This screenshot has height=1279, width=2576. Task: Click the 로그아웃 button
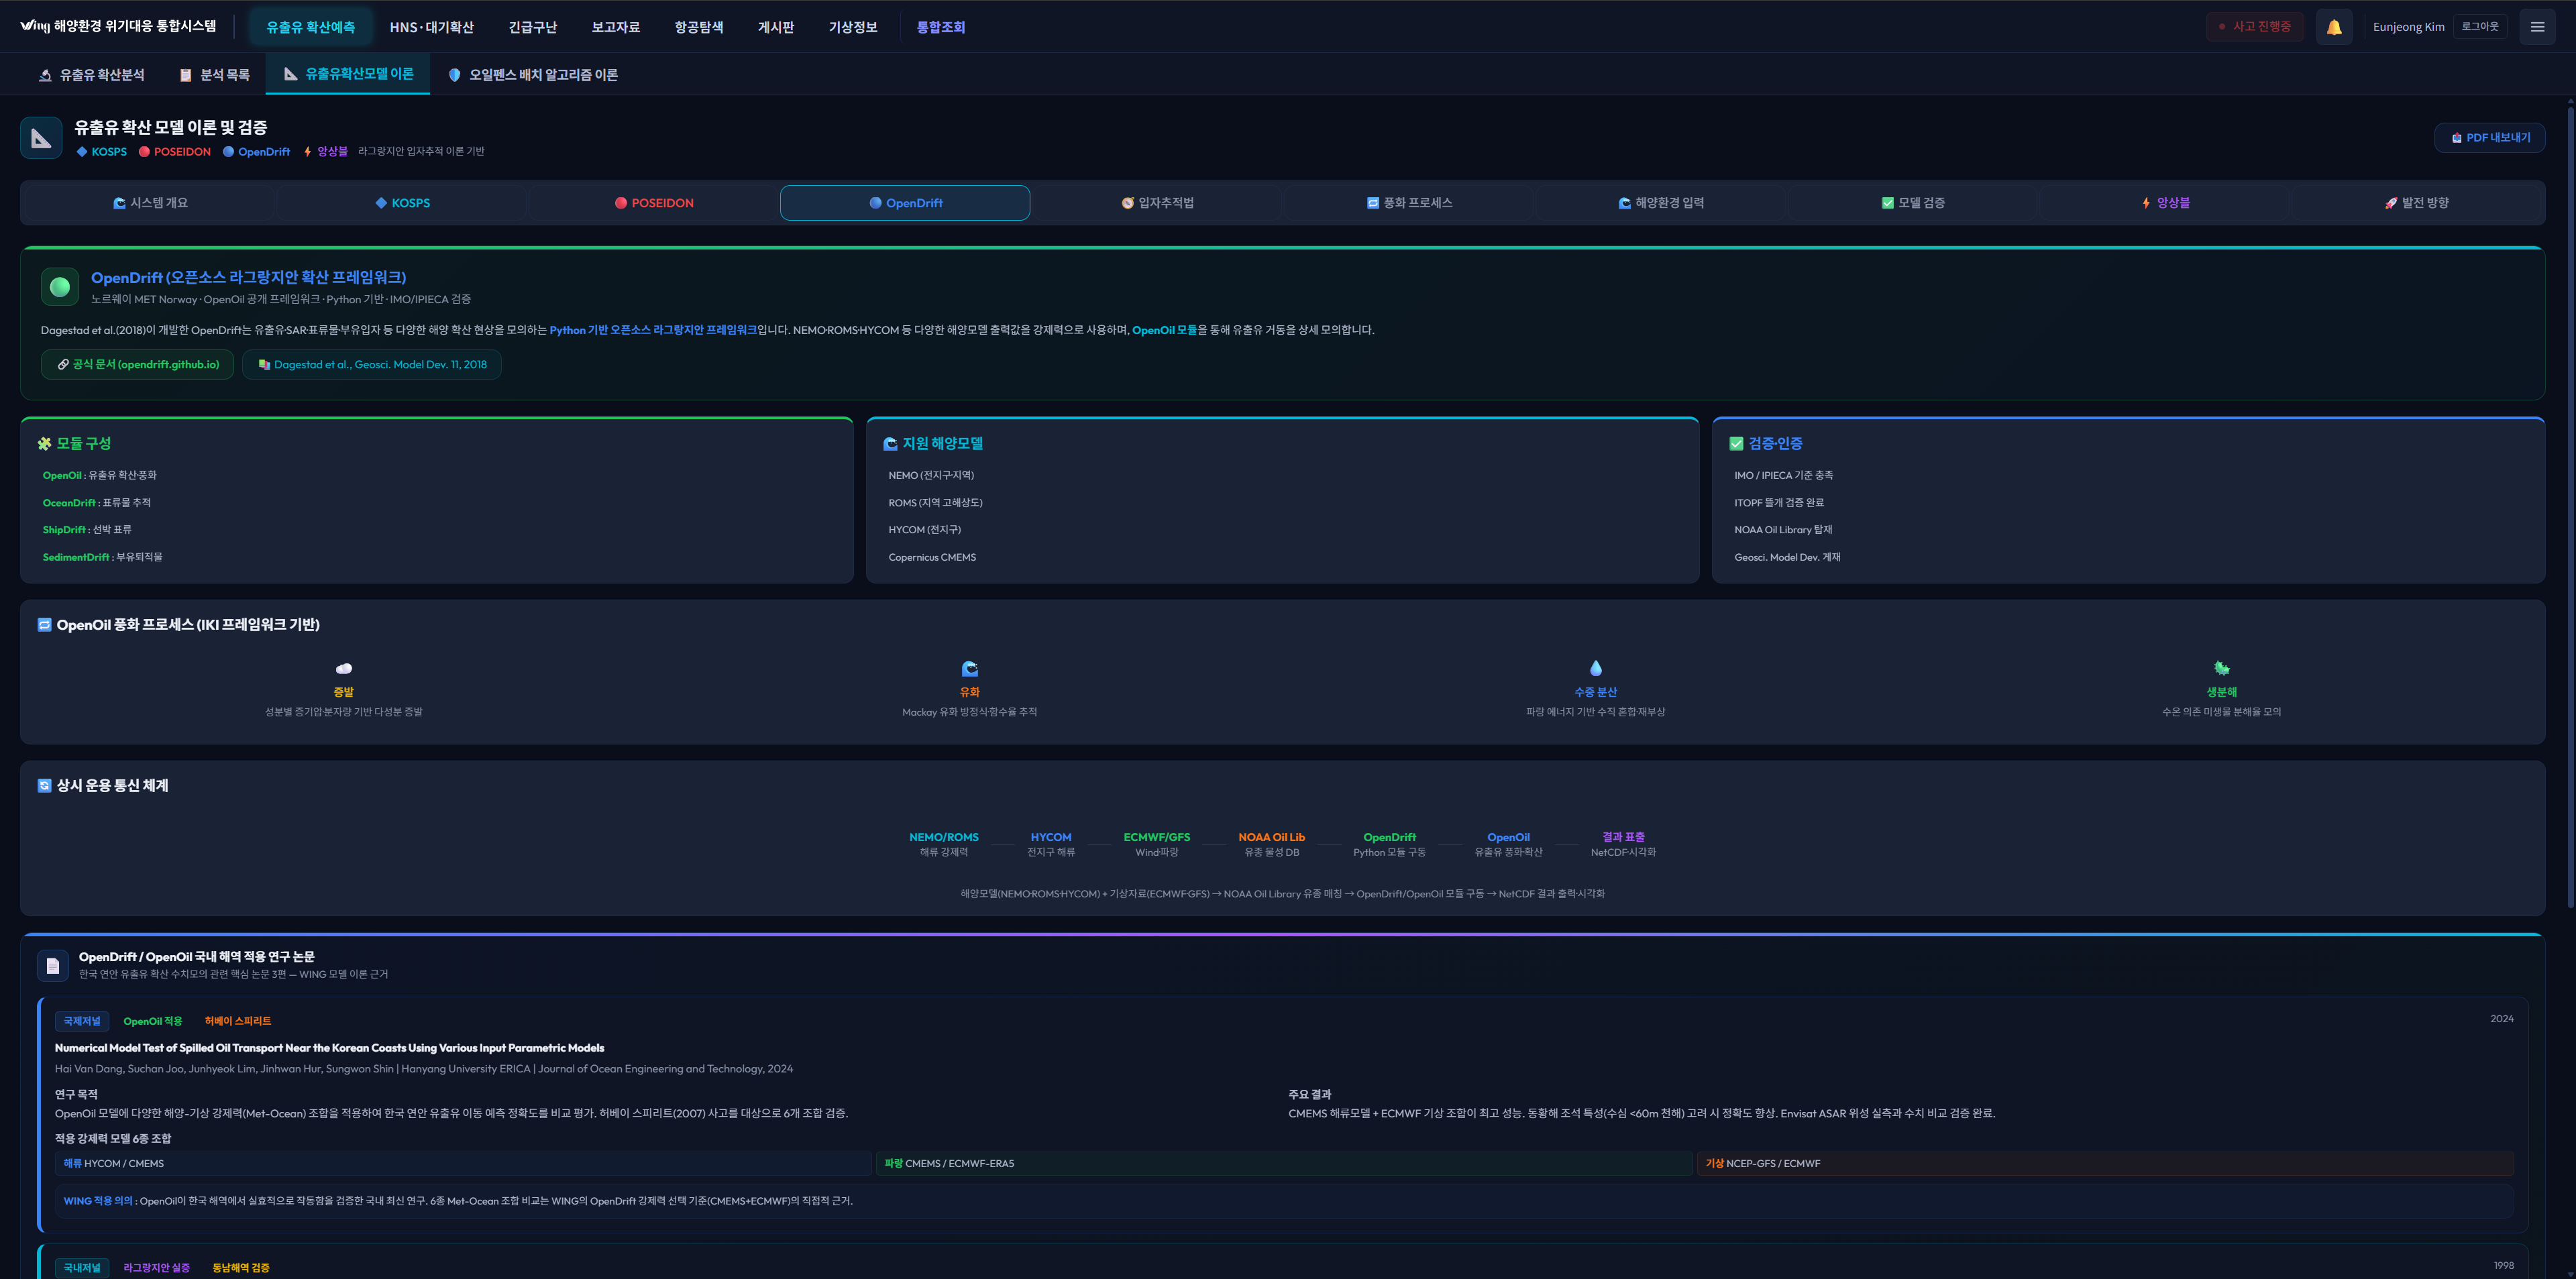[x=2479, y=27]
